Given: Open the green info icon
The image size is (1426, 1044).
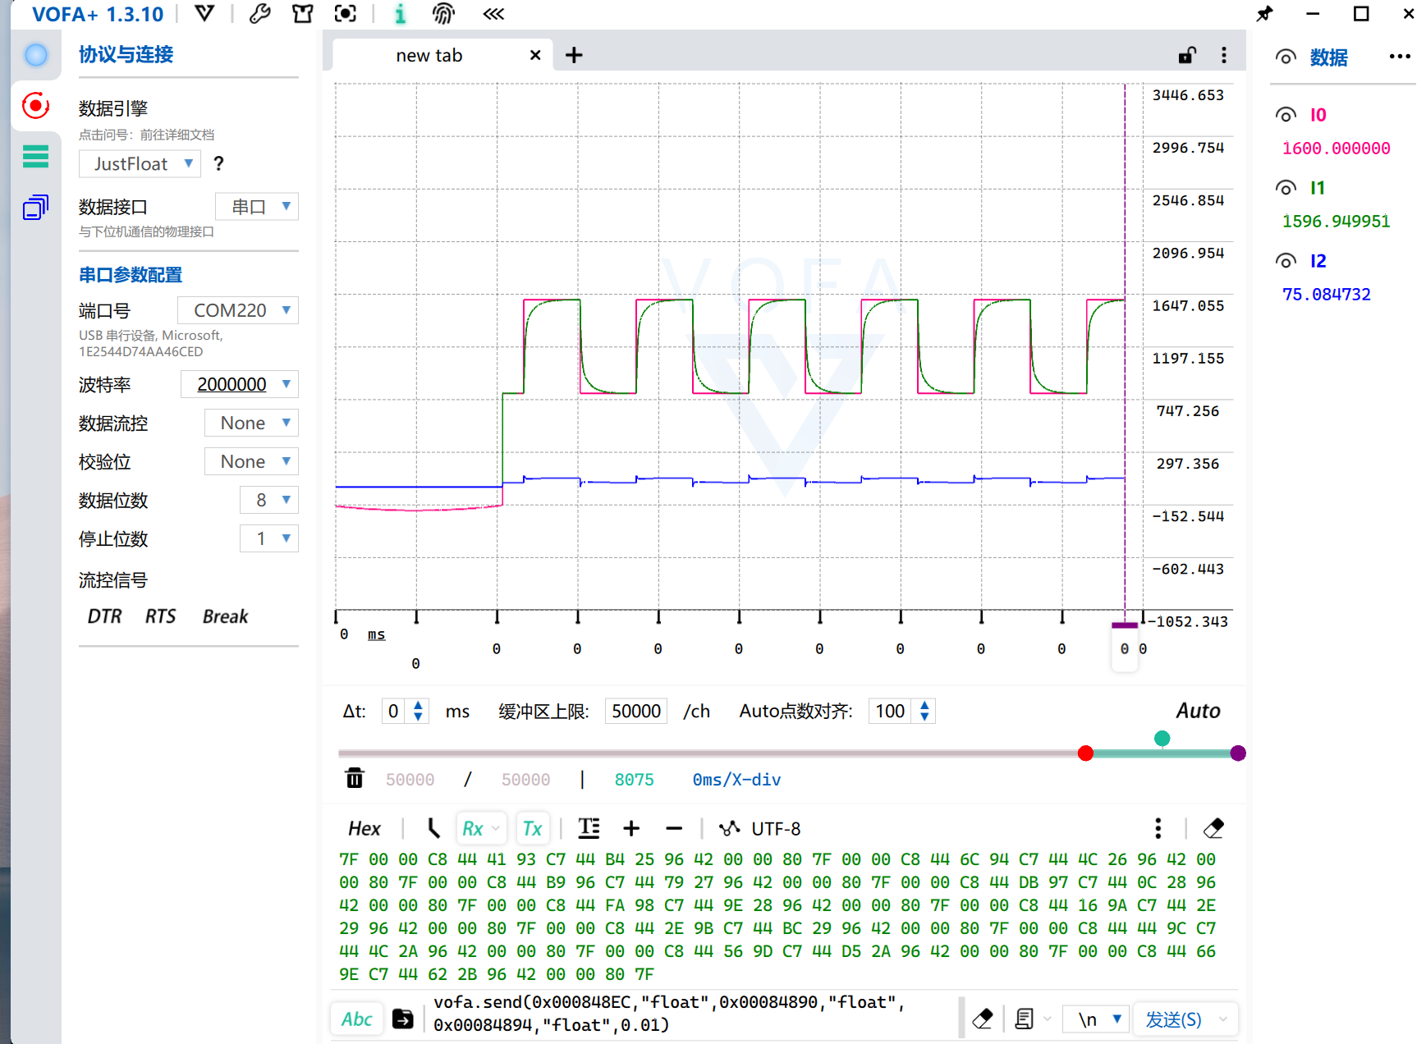Looking at the screenshot, I should (x=400, y=14).
